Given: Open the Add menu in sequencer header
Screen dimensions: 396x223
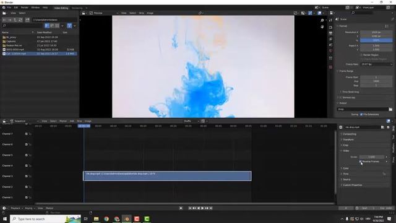Looking at the screenshot, I should pos(72,121).
